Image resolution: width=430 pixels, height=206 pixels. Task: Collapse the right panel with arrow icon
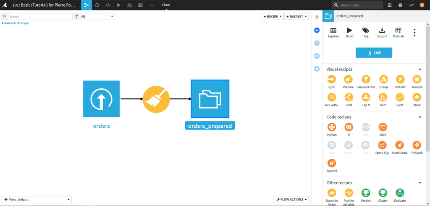pyautogui.click(x=317, y=17)
